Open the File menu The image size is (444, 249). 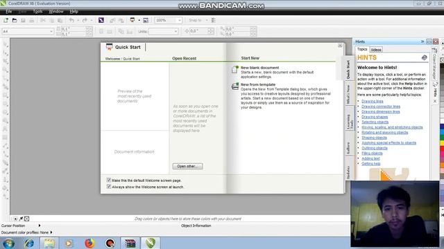pyautogui.click(x=9, y=12)
